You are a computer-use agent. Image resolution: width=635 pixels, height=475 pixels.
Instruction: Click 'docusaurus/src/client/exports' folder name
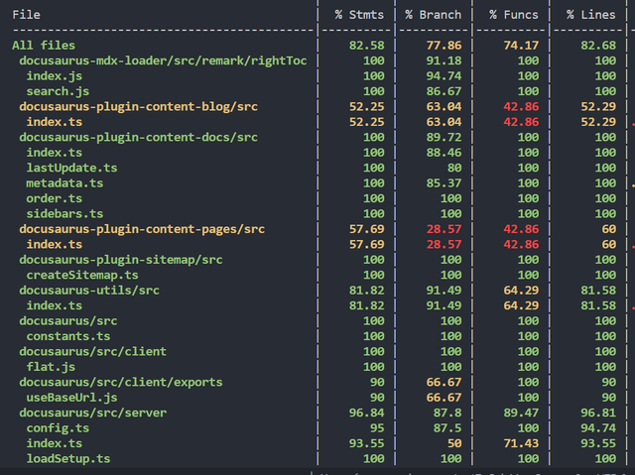pos(121,383)
